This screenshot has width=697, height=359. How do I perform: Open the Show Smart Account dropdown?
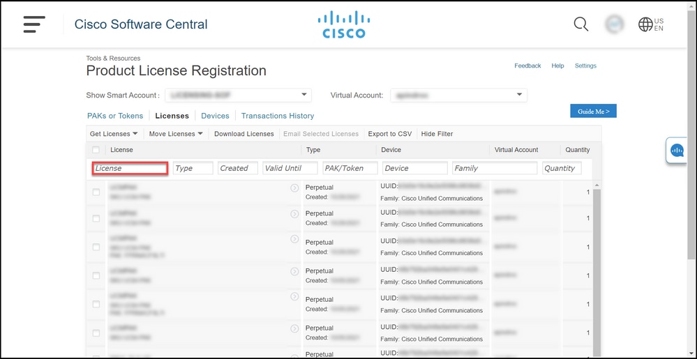pos(238,95)
